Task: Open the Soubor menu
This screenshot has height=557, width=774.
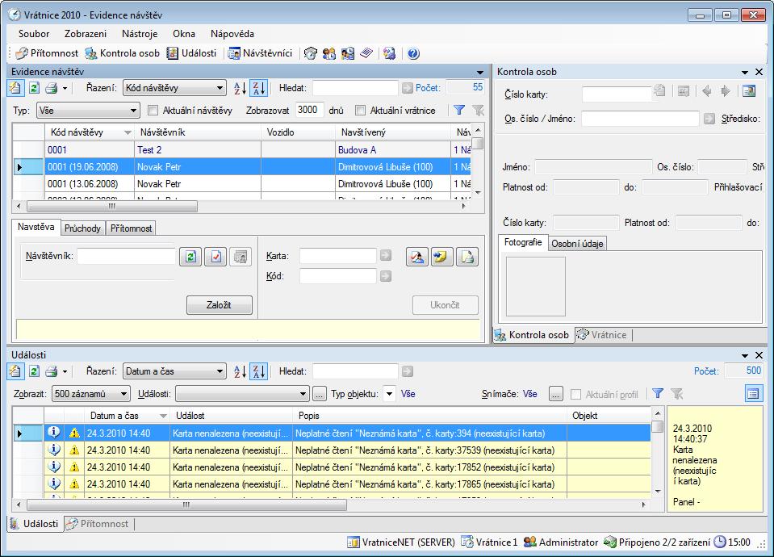Action: point(34,34)
